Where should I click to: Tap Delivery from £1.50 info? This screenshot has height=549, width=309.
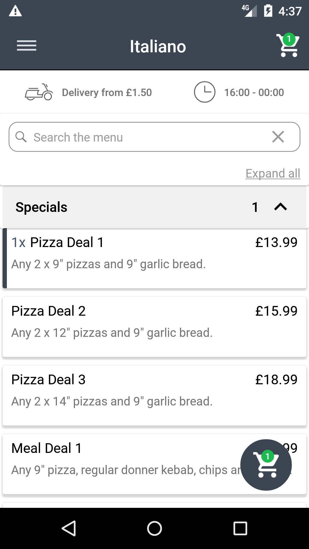[x=107, y=92]
